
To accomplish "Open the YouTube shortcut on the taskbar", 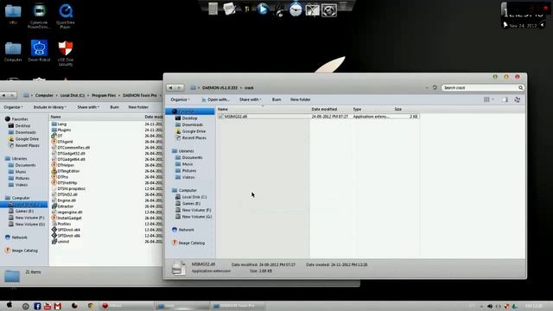I will (x=48, y=306).
